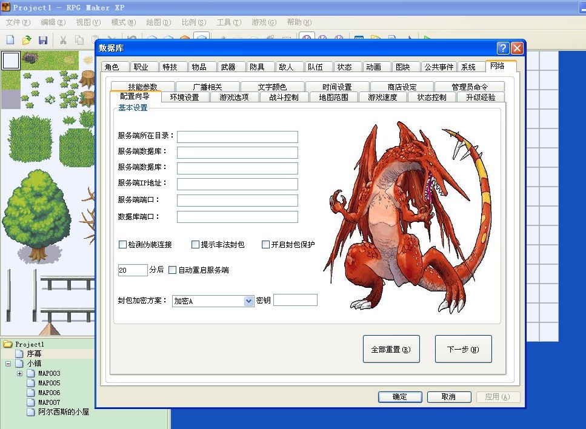Tick the 自动重启服务端 checkbox
The width and height of the screenshot is (586, 429).
(x=172, y=270)
